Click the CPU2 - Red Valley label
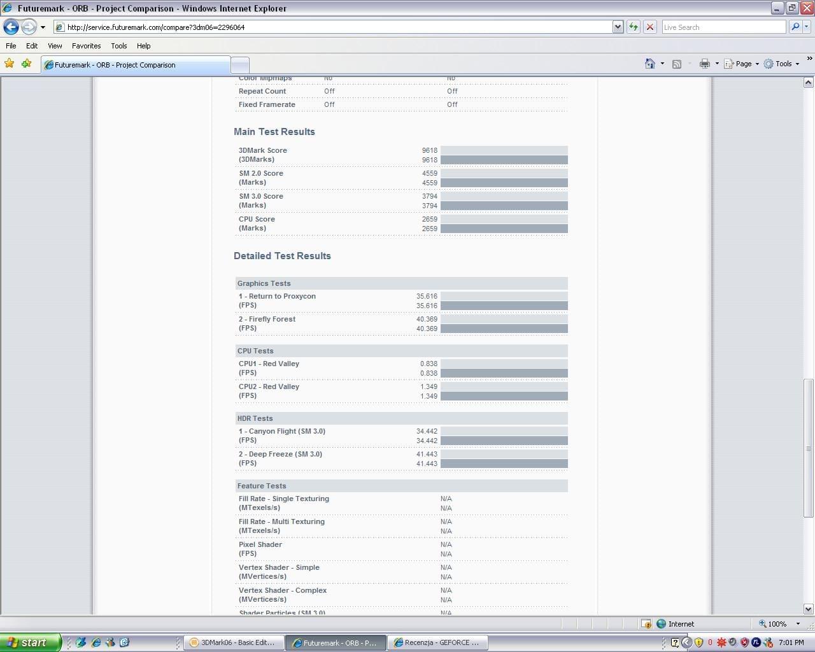The image size is (815, 652). click(269, 386)
